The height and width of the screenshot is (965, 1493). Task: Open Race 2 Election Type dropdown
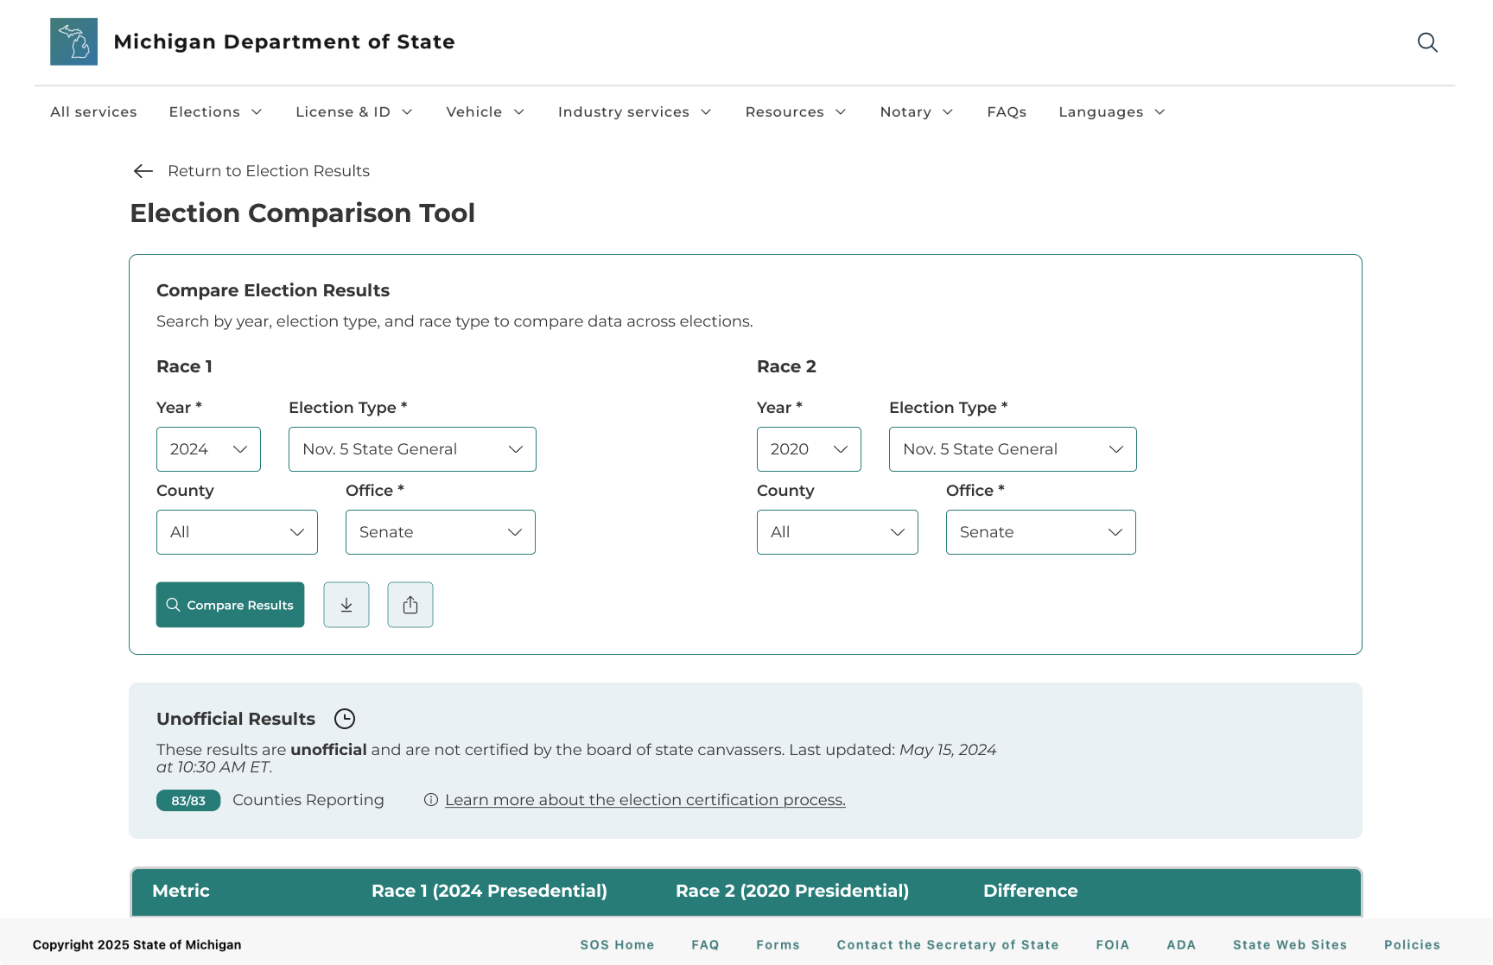1013,449
